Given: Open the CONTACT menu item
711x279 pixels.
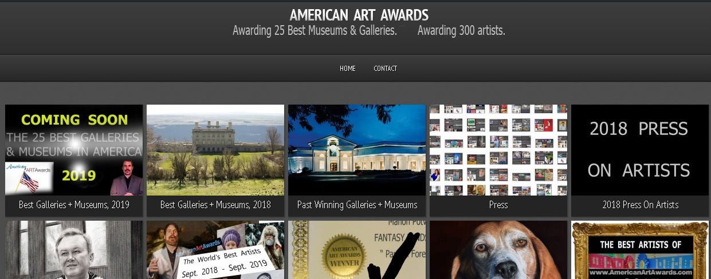Looking at the screenshot, I should point(385,68).
